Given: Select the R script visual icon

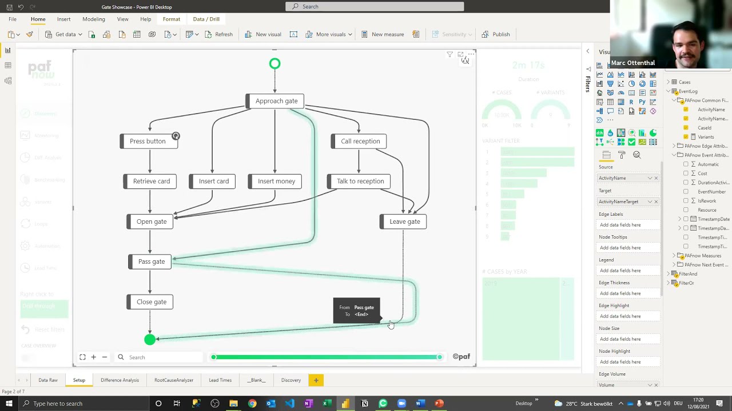Looking at the screenshot, I should pos(631,102).
